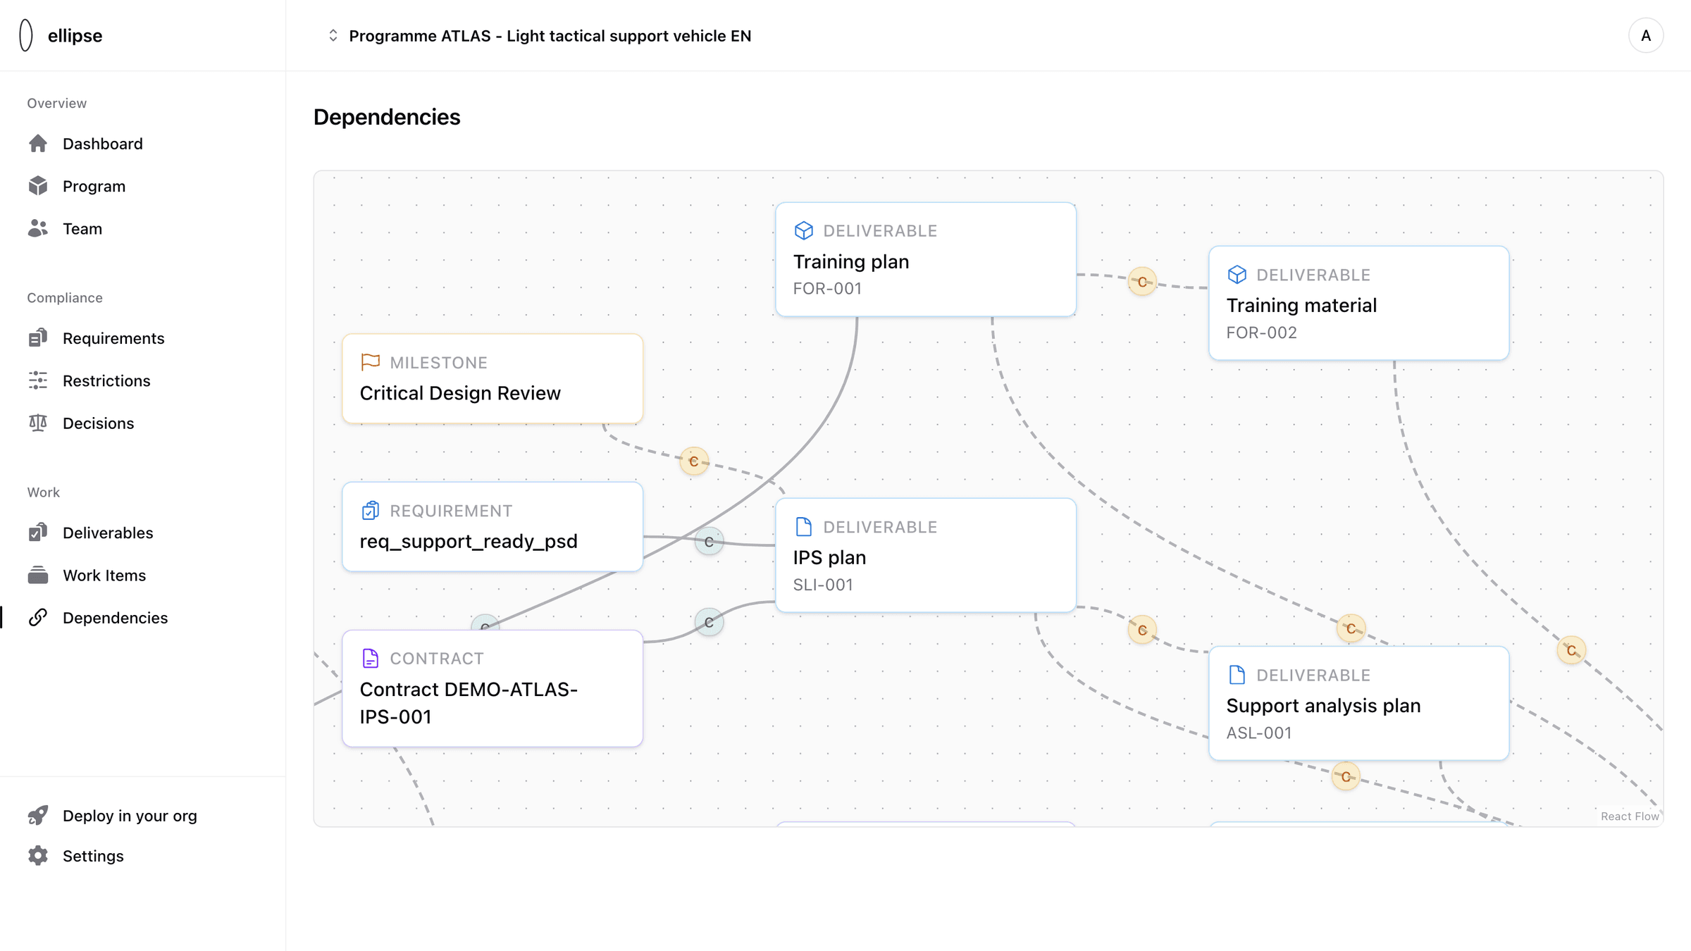Click the grey C badge between req_support_ready_psd and IPS plan
1691x951 pixels.
[709, 542]
